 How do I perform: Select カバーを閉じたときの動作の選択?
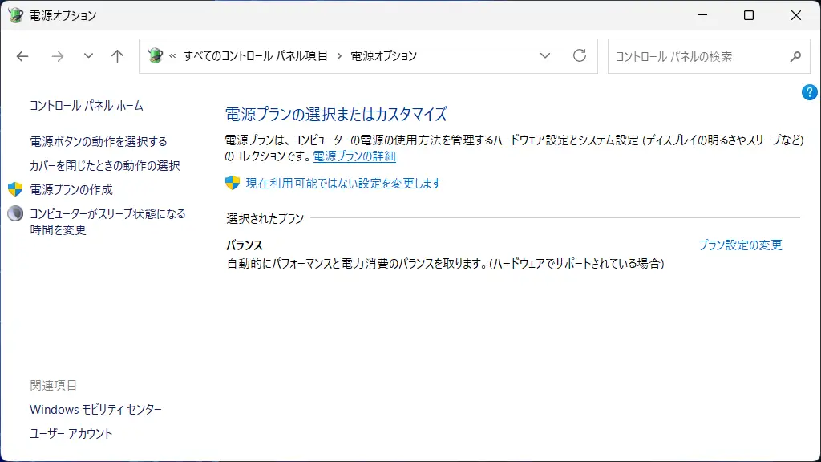tap(105, 165)
